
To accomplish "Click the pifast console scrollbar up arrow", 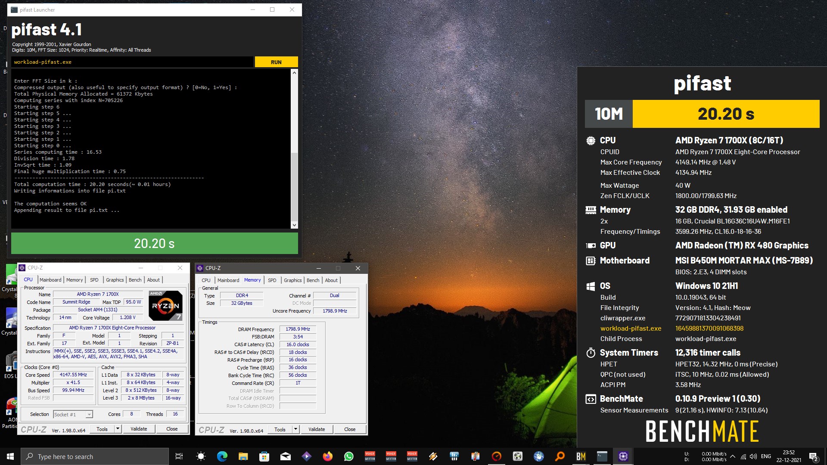I will pyautogui.click(x=294, y=73).
